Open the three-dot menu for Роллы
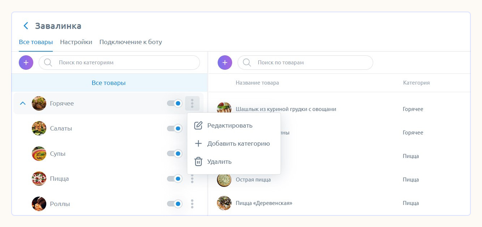Viewport: 482px width, 227px height. (x=192, y=204)
